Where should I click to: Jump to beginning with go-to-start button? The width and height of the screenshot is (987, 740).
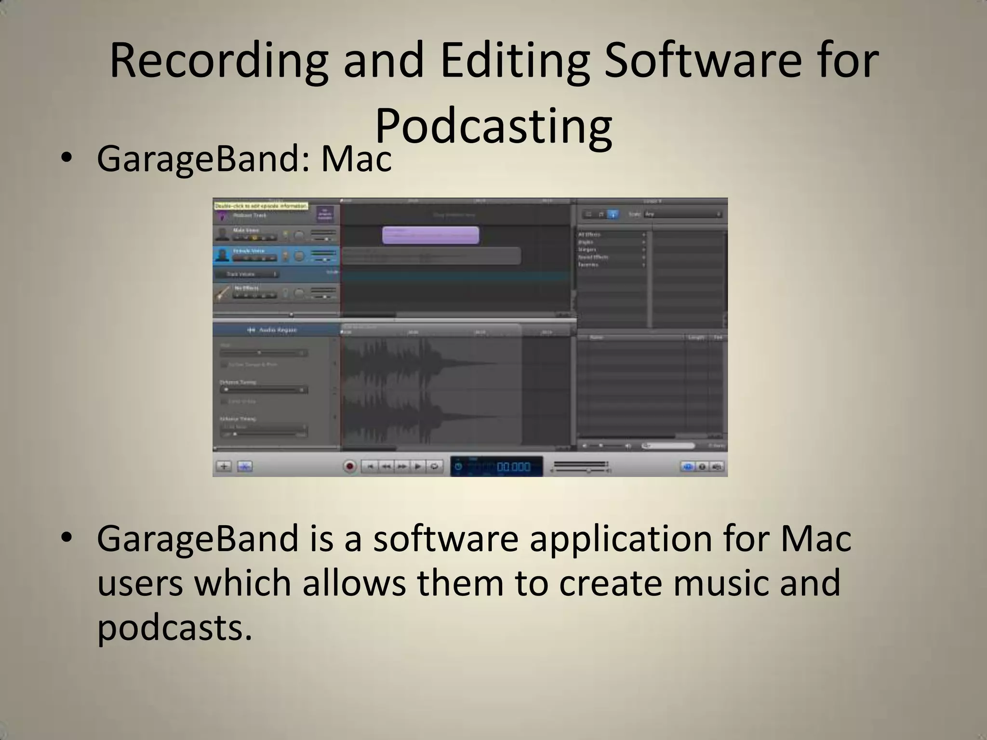click(x=369, y=466)
